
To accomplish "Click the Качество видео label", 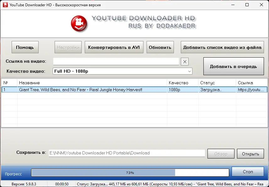I will 26,71.
